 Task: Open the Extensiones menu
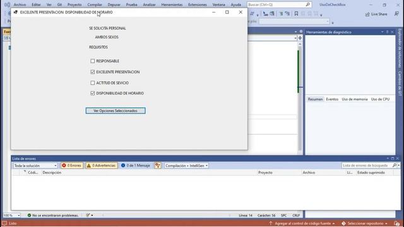[198, 4]
